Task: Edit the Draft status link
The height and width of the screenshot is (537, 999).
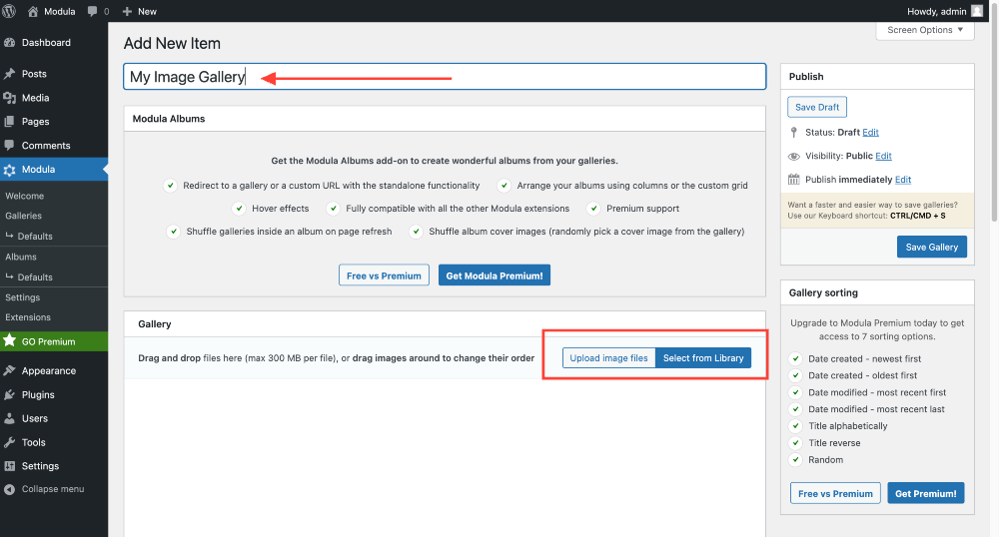Action: pyautogui.click(x=870, y=133)
